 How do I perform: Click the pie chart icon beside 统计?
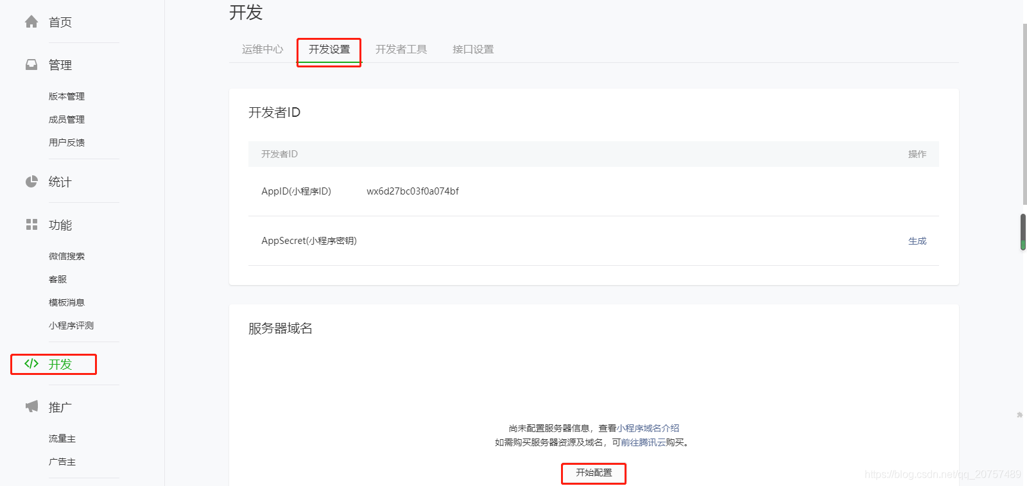point(31,182)
